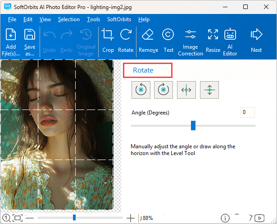This screenshot has height=224, width=277.
Task: Click the Rotate toolbar button
Action: tap(126, 40)
